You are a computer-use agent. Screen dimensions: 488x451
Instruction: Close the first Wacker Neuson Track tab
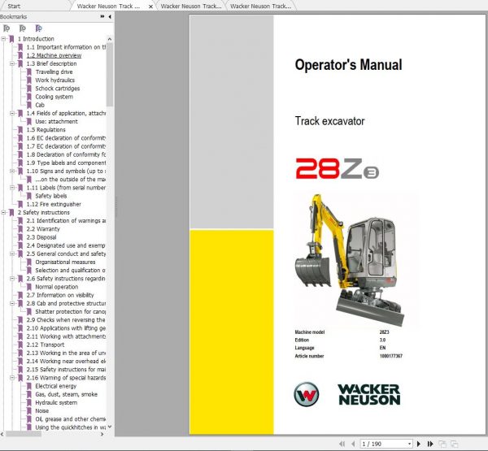point(150,7)
